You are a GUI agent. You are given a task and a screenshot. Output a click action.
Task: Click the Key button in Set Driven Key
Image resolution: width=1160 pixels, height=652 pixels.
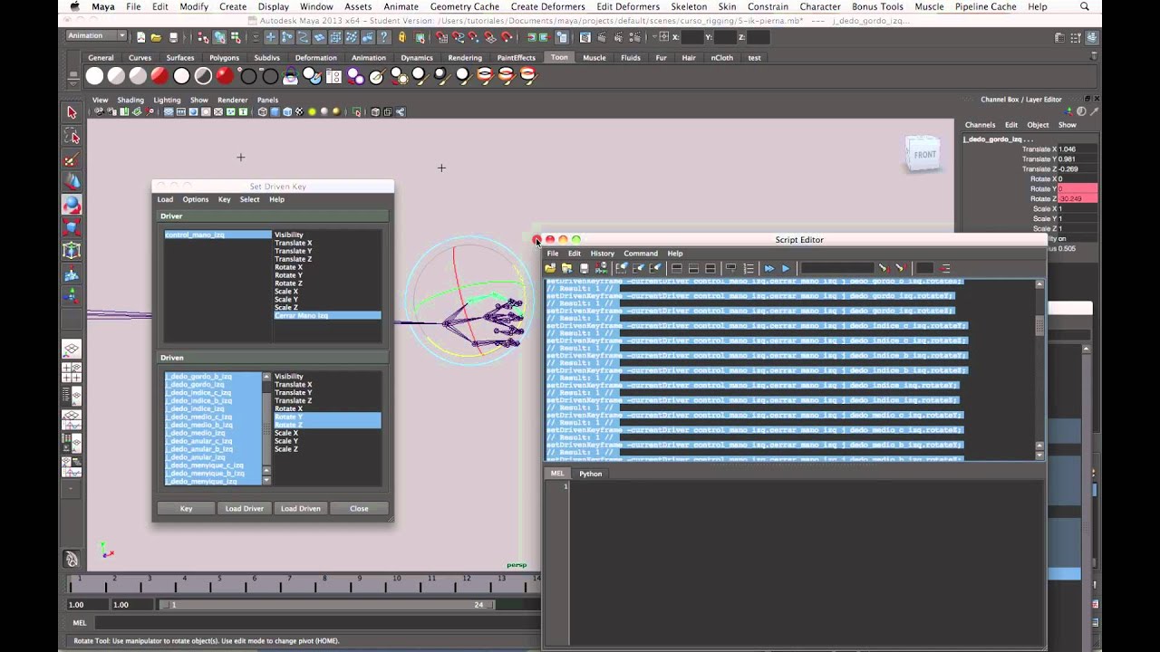coord(186,508)
